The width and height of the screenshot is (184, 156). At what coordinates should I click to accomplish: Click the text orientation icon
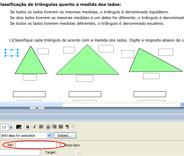(x=74, y=127)
